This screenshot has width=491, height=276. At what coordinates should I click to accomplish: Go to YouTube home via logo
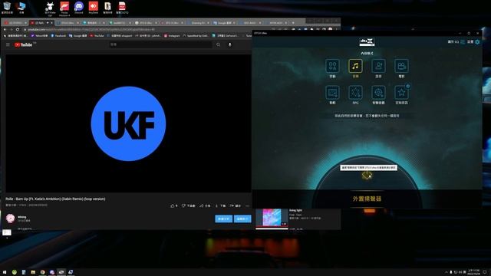(x=24, y=44)
